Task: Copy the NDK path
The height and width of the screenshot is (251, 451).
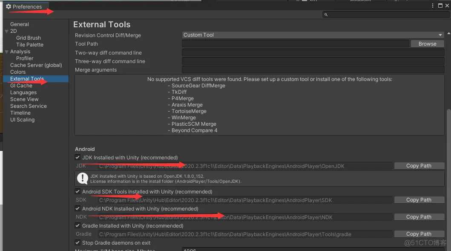Action: click(419, 217)
